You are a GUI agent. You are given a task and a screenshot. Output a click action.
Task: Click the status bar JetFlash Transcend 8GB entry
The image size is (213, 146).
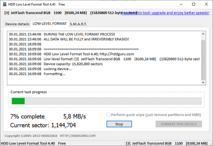167,143
